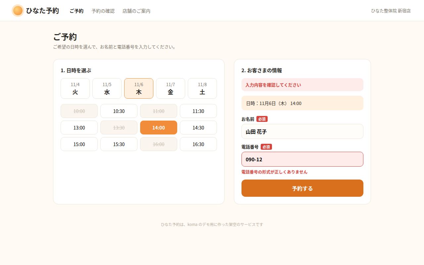Click the selected 14:00 time slot

click(x=159, y=128)
